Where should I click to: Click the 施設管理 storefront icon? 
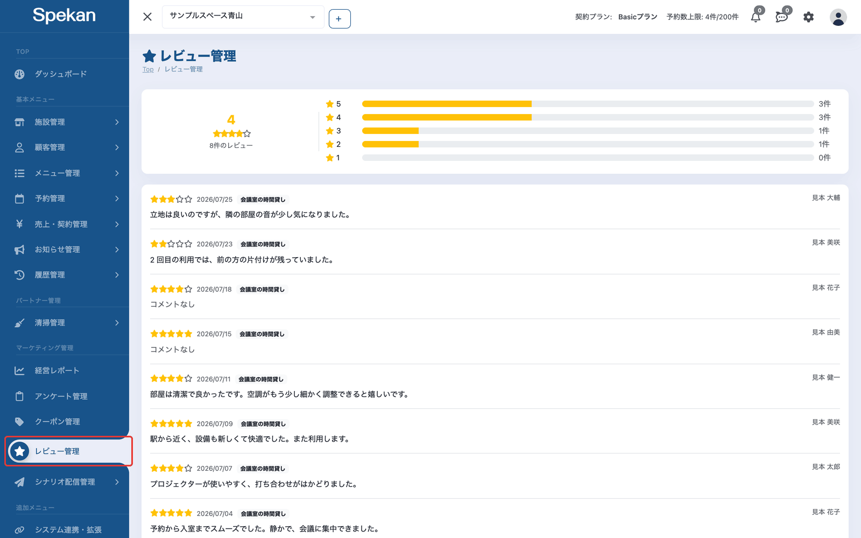click(19, 122)
